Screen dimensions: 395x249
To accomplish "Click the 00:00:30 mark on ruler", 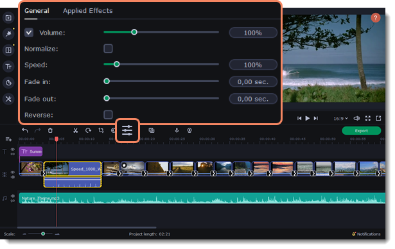I will (x=207, y=139).
